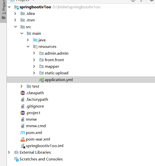
Task: Select the mapper folder
Action: [52, 67]
